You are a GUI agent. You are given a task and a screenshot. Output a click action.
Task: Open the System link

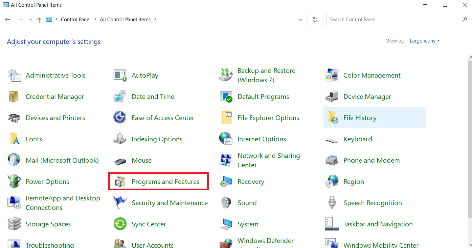click(x=248, y=224)
